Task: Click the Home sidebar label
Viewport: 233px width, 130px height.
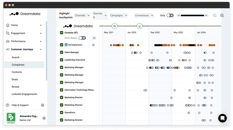Action: point(14,25)
